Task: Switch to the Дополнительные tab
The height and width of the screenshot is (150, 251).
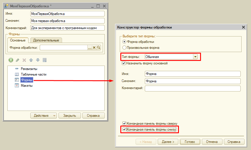Action: click(46, 40)
